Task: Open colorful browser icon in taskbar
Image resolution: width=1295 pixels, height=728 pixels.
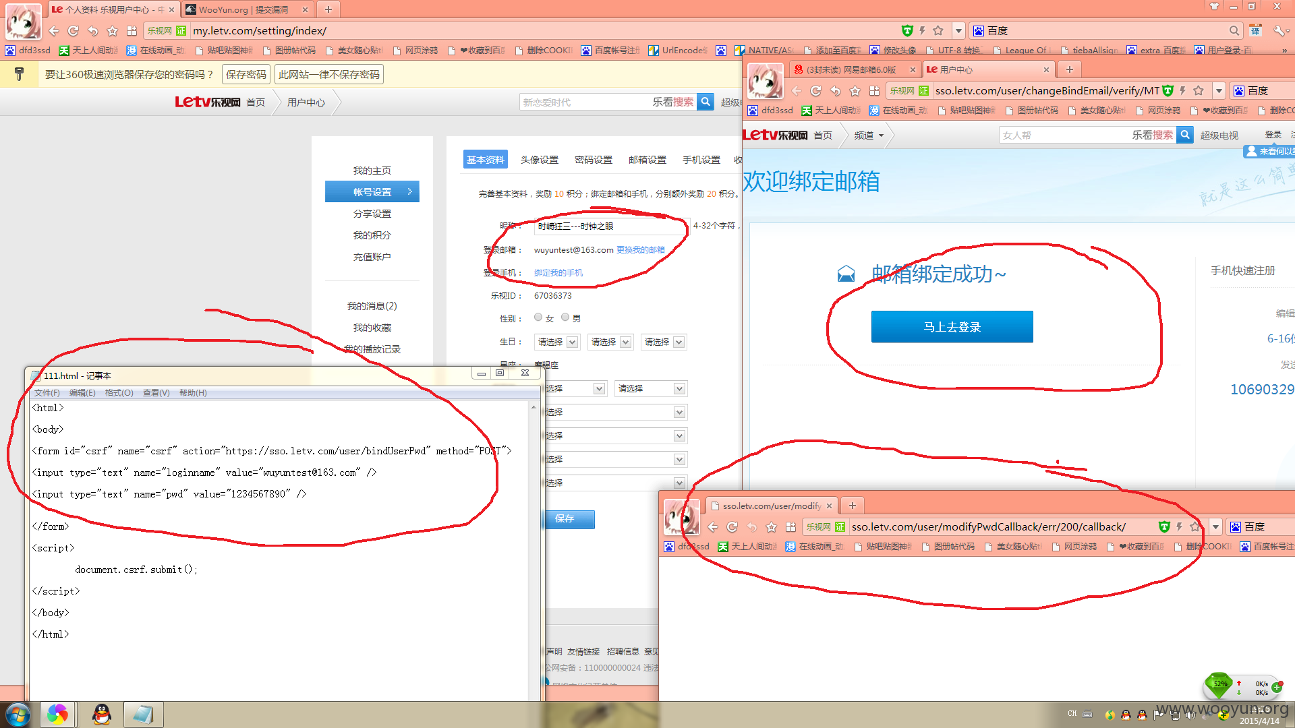Action: (x=57, y=715)
